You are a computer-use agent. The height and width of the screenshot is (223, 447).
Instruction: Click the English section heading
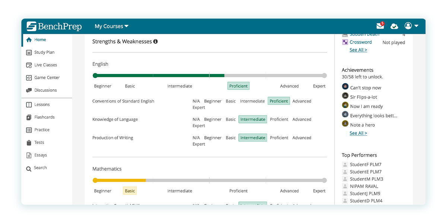coord(101,64)
